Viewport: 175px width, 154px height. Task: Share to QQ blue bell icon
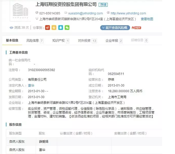(x=60, y=28)
